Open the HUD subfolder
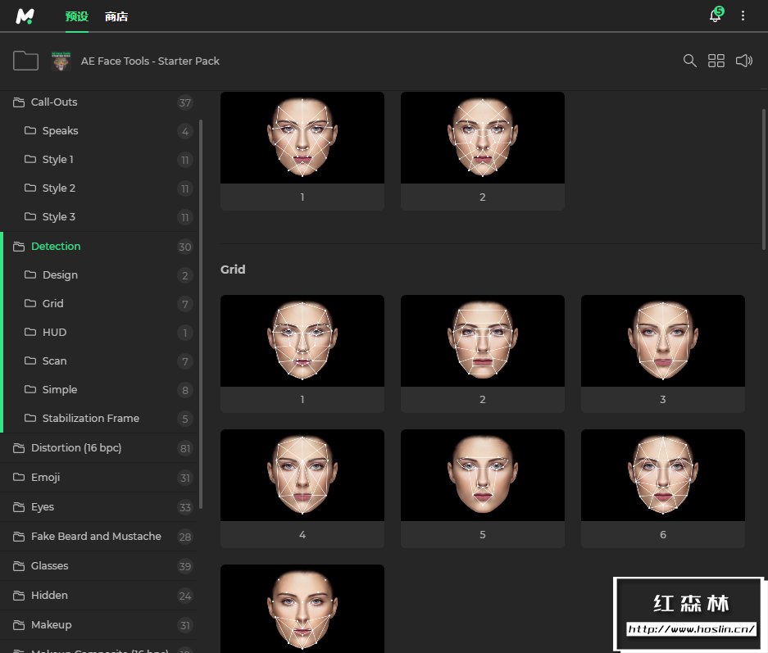The height and width of the screenshot is (653, 768). 54,333
